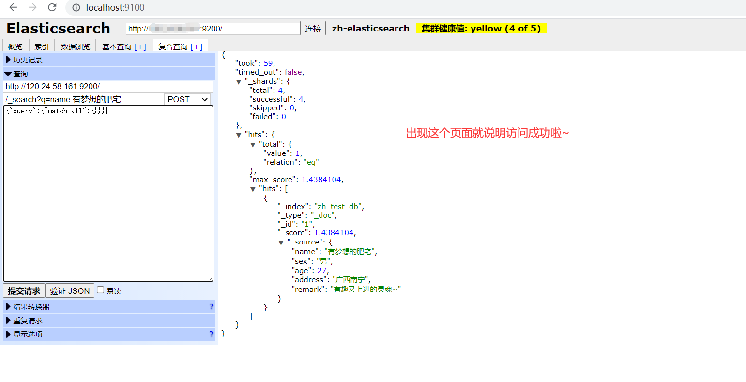Switch to the 概览 tab
Viewport: 746px width, 382px height.
[15, 46]
